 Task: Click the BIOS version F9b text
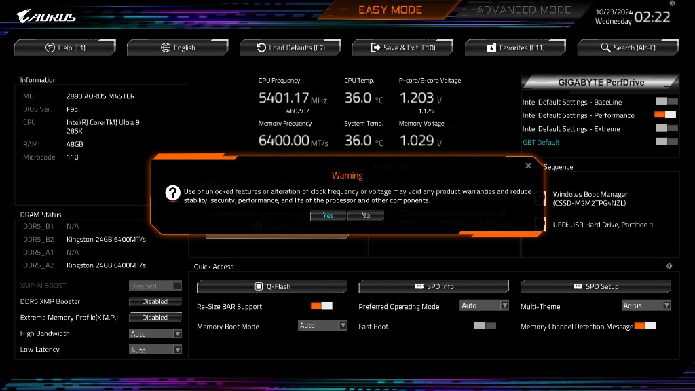[72, 109]
